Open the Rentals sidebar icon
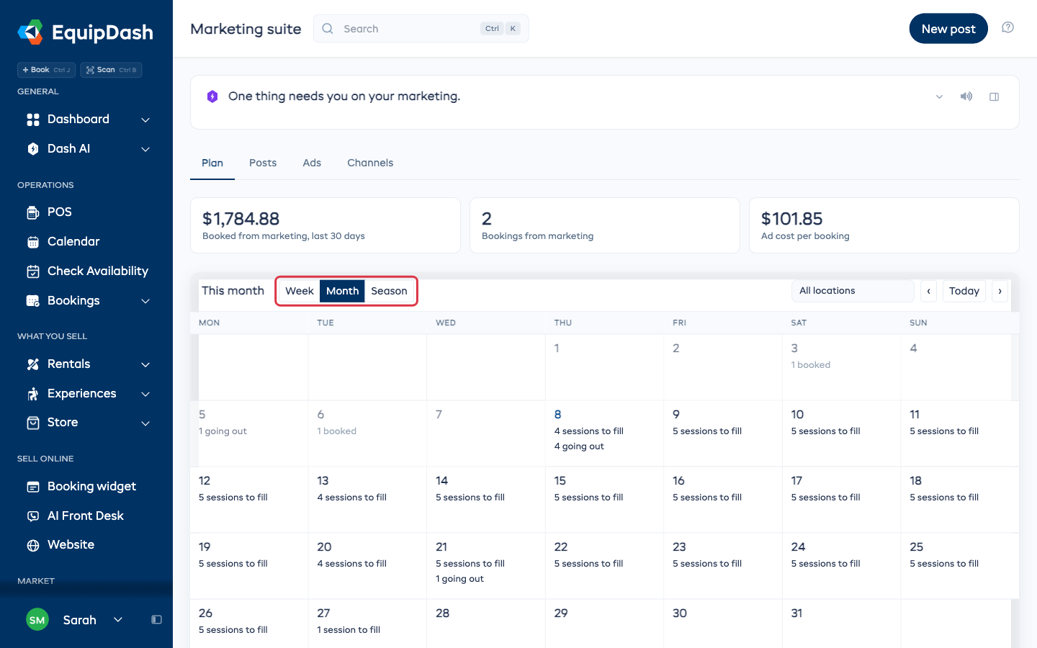The image size is (1037, 648). (x=33, y=364)
